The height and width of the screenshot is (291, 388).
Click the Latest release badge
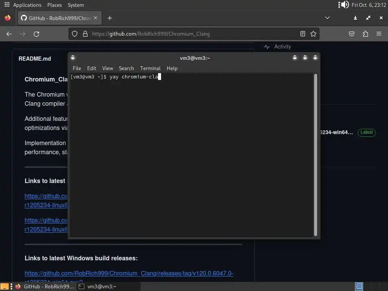click(x=367, y=132)
